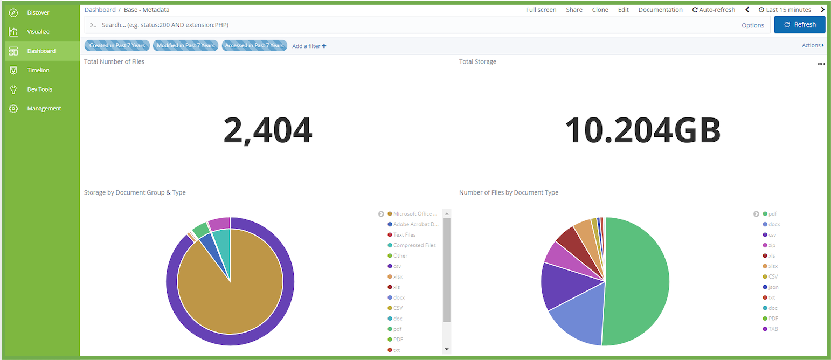
Task: Toggle the Accessed in Past 7 Years filter
Action: (254, 46)
